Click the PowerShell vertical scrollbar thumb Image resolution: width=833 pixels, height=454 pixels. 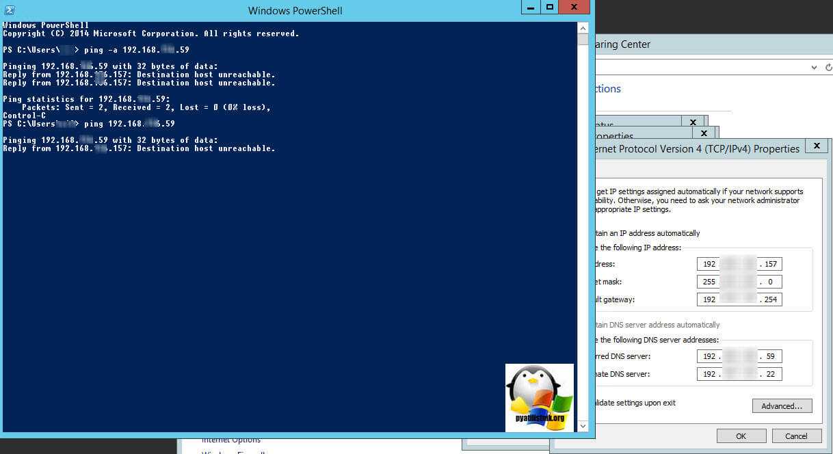click(x=583, y=40)
